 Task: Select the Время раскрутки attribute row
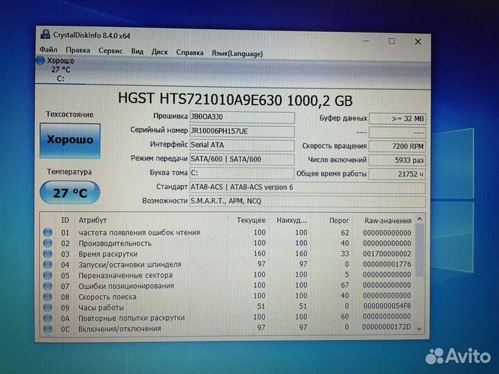click(227, 253)
